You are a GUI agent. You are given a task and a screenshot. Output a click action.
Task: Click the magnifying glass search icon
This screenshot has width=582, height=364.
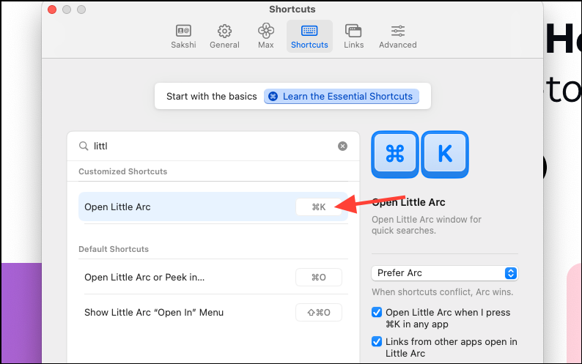click(x=84, y=146)
